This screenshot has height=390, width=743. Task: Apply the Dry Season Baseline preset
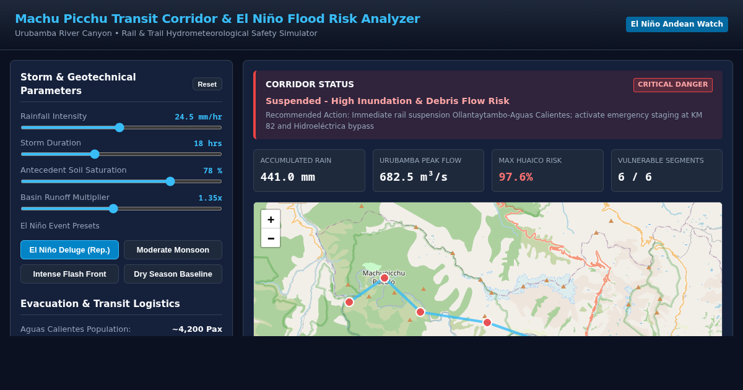click(173, 274)
